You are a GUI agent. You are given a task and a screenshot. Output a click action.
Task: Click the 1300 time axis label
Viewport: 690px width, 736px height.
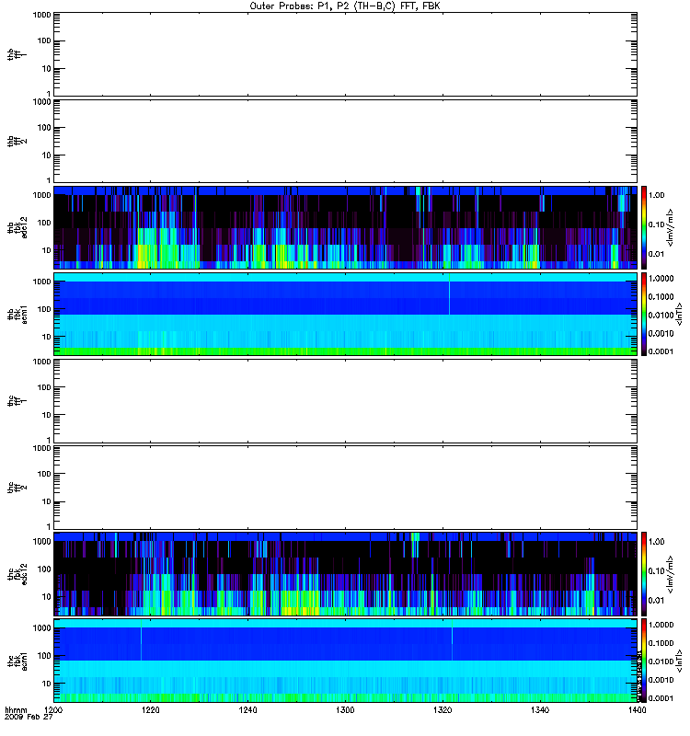pyautogui.click(x=345, y=710)
